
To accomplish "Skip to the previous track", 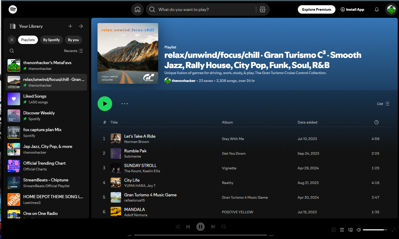I will point(188,227).
